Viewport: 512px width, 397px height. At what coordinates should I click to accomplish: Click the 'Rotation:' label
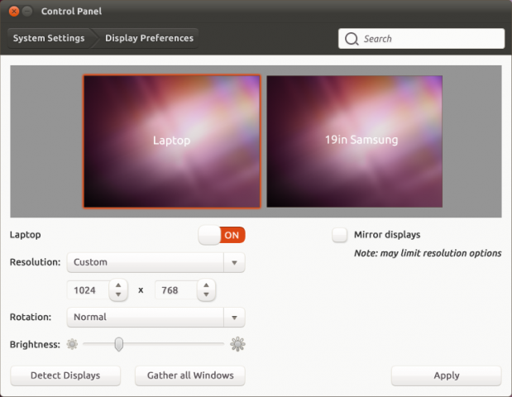31,317
